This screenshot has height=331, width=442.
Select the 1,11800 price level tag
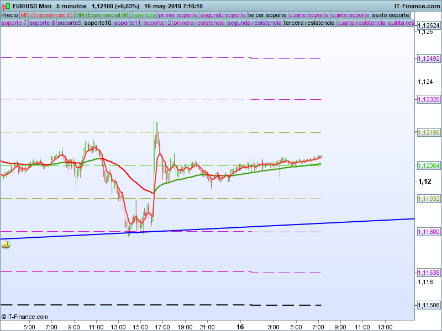coord(428,232)
